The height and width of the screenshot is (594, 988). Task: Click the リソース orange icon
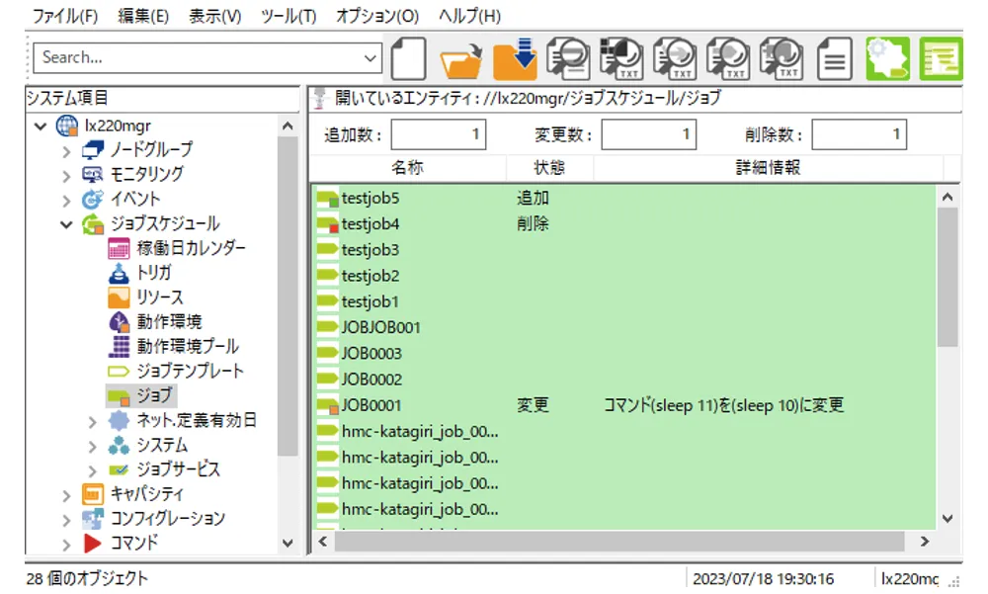coord(119,297)
